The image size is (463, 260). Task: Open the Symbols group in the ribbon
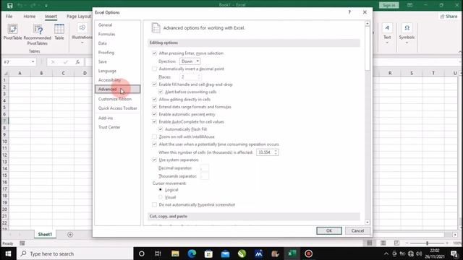(x=407, y=34)
